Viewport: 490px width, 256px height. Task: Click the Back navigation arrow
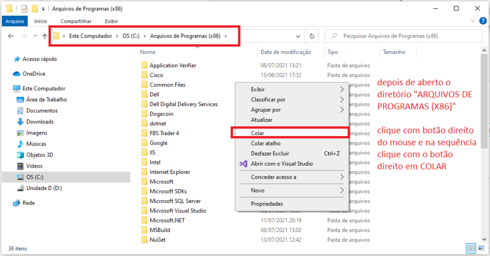pyautogui.click(x=11, y=36)
